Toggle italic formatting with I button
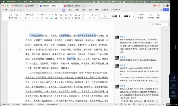 pyautogui.click(x=29, y=18)
